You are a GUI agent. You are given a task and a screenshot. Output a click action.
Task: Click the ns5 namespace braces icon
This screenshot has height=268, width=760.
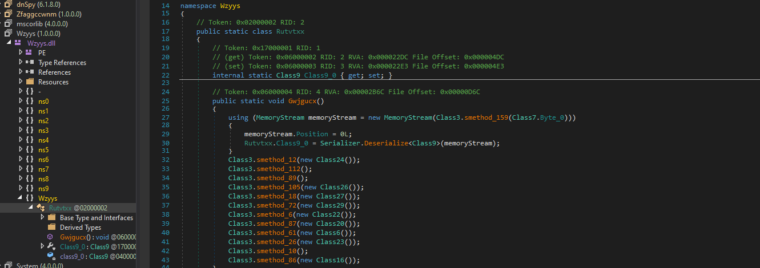click(29, 149)
